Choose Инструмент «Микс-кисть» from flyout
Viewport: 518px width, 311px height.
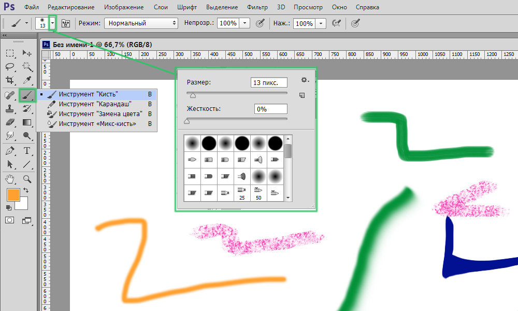pyautogui.click(x=96, y=123)
